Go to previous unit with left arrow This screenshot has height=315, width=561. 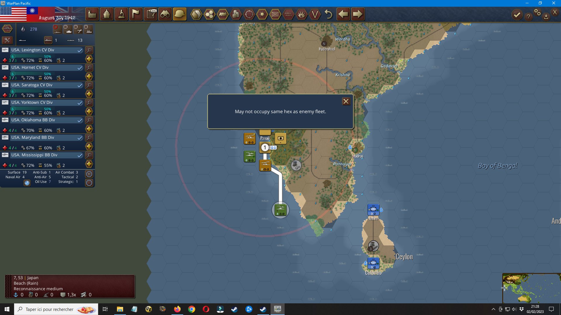(x=343, y=14)
